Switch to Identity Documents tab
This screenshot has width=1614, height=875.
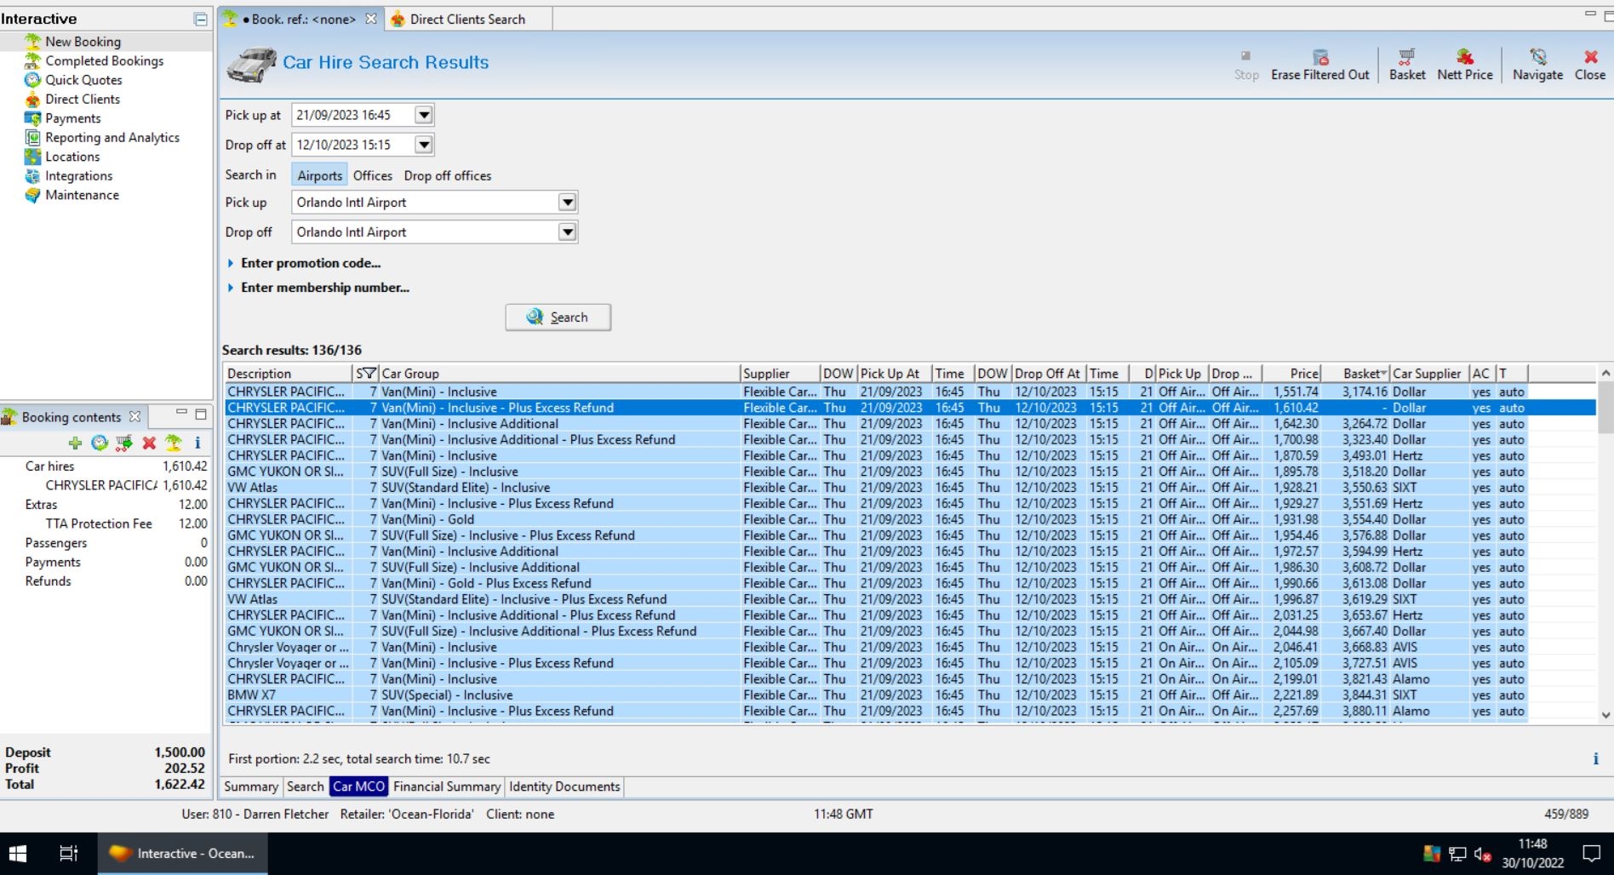[564, 786]
